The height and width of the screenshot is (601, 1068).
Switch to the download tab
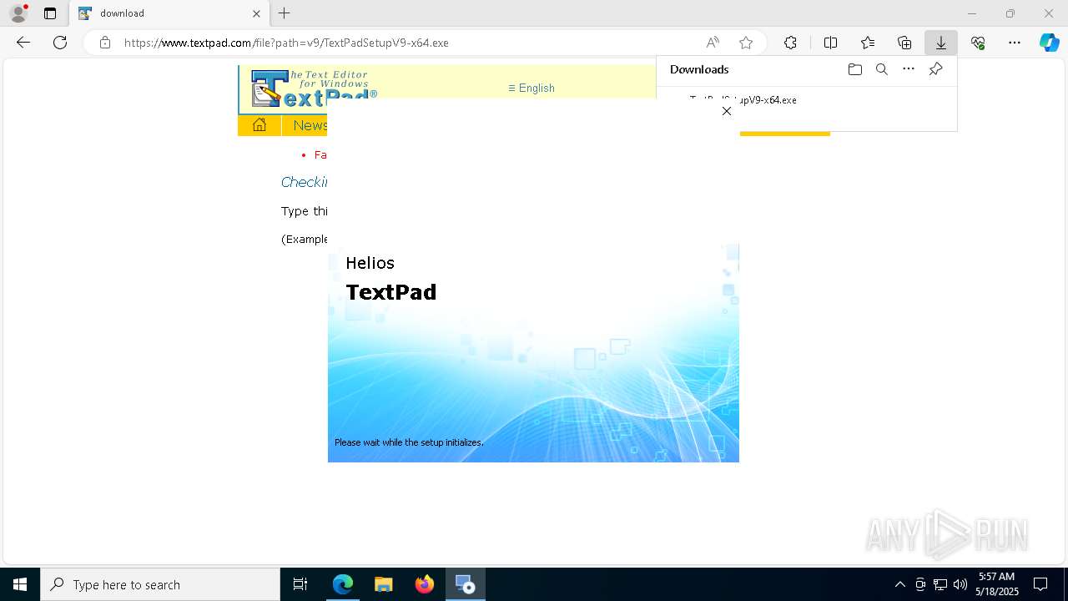point(171,13)
